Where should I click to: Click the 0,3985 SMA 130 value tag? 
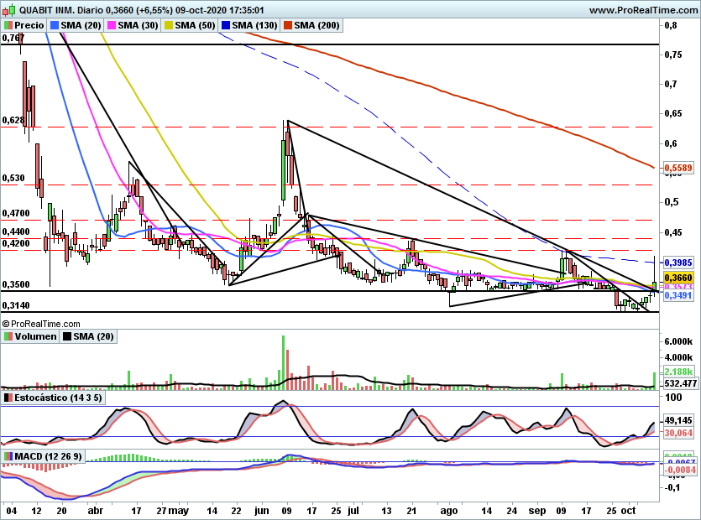tap(678, 263)
